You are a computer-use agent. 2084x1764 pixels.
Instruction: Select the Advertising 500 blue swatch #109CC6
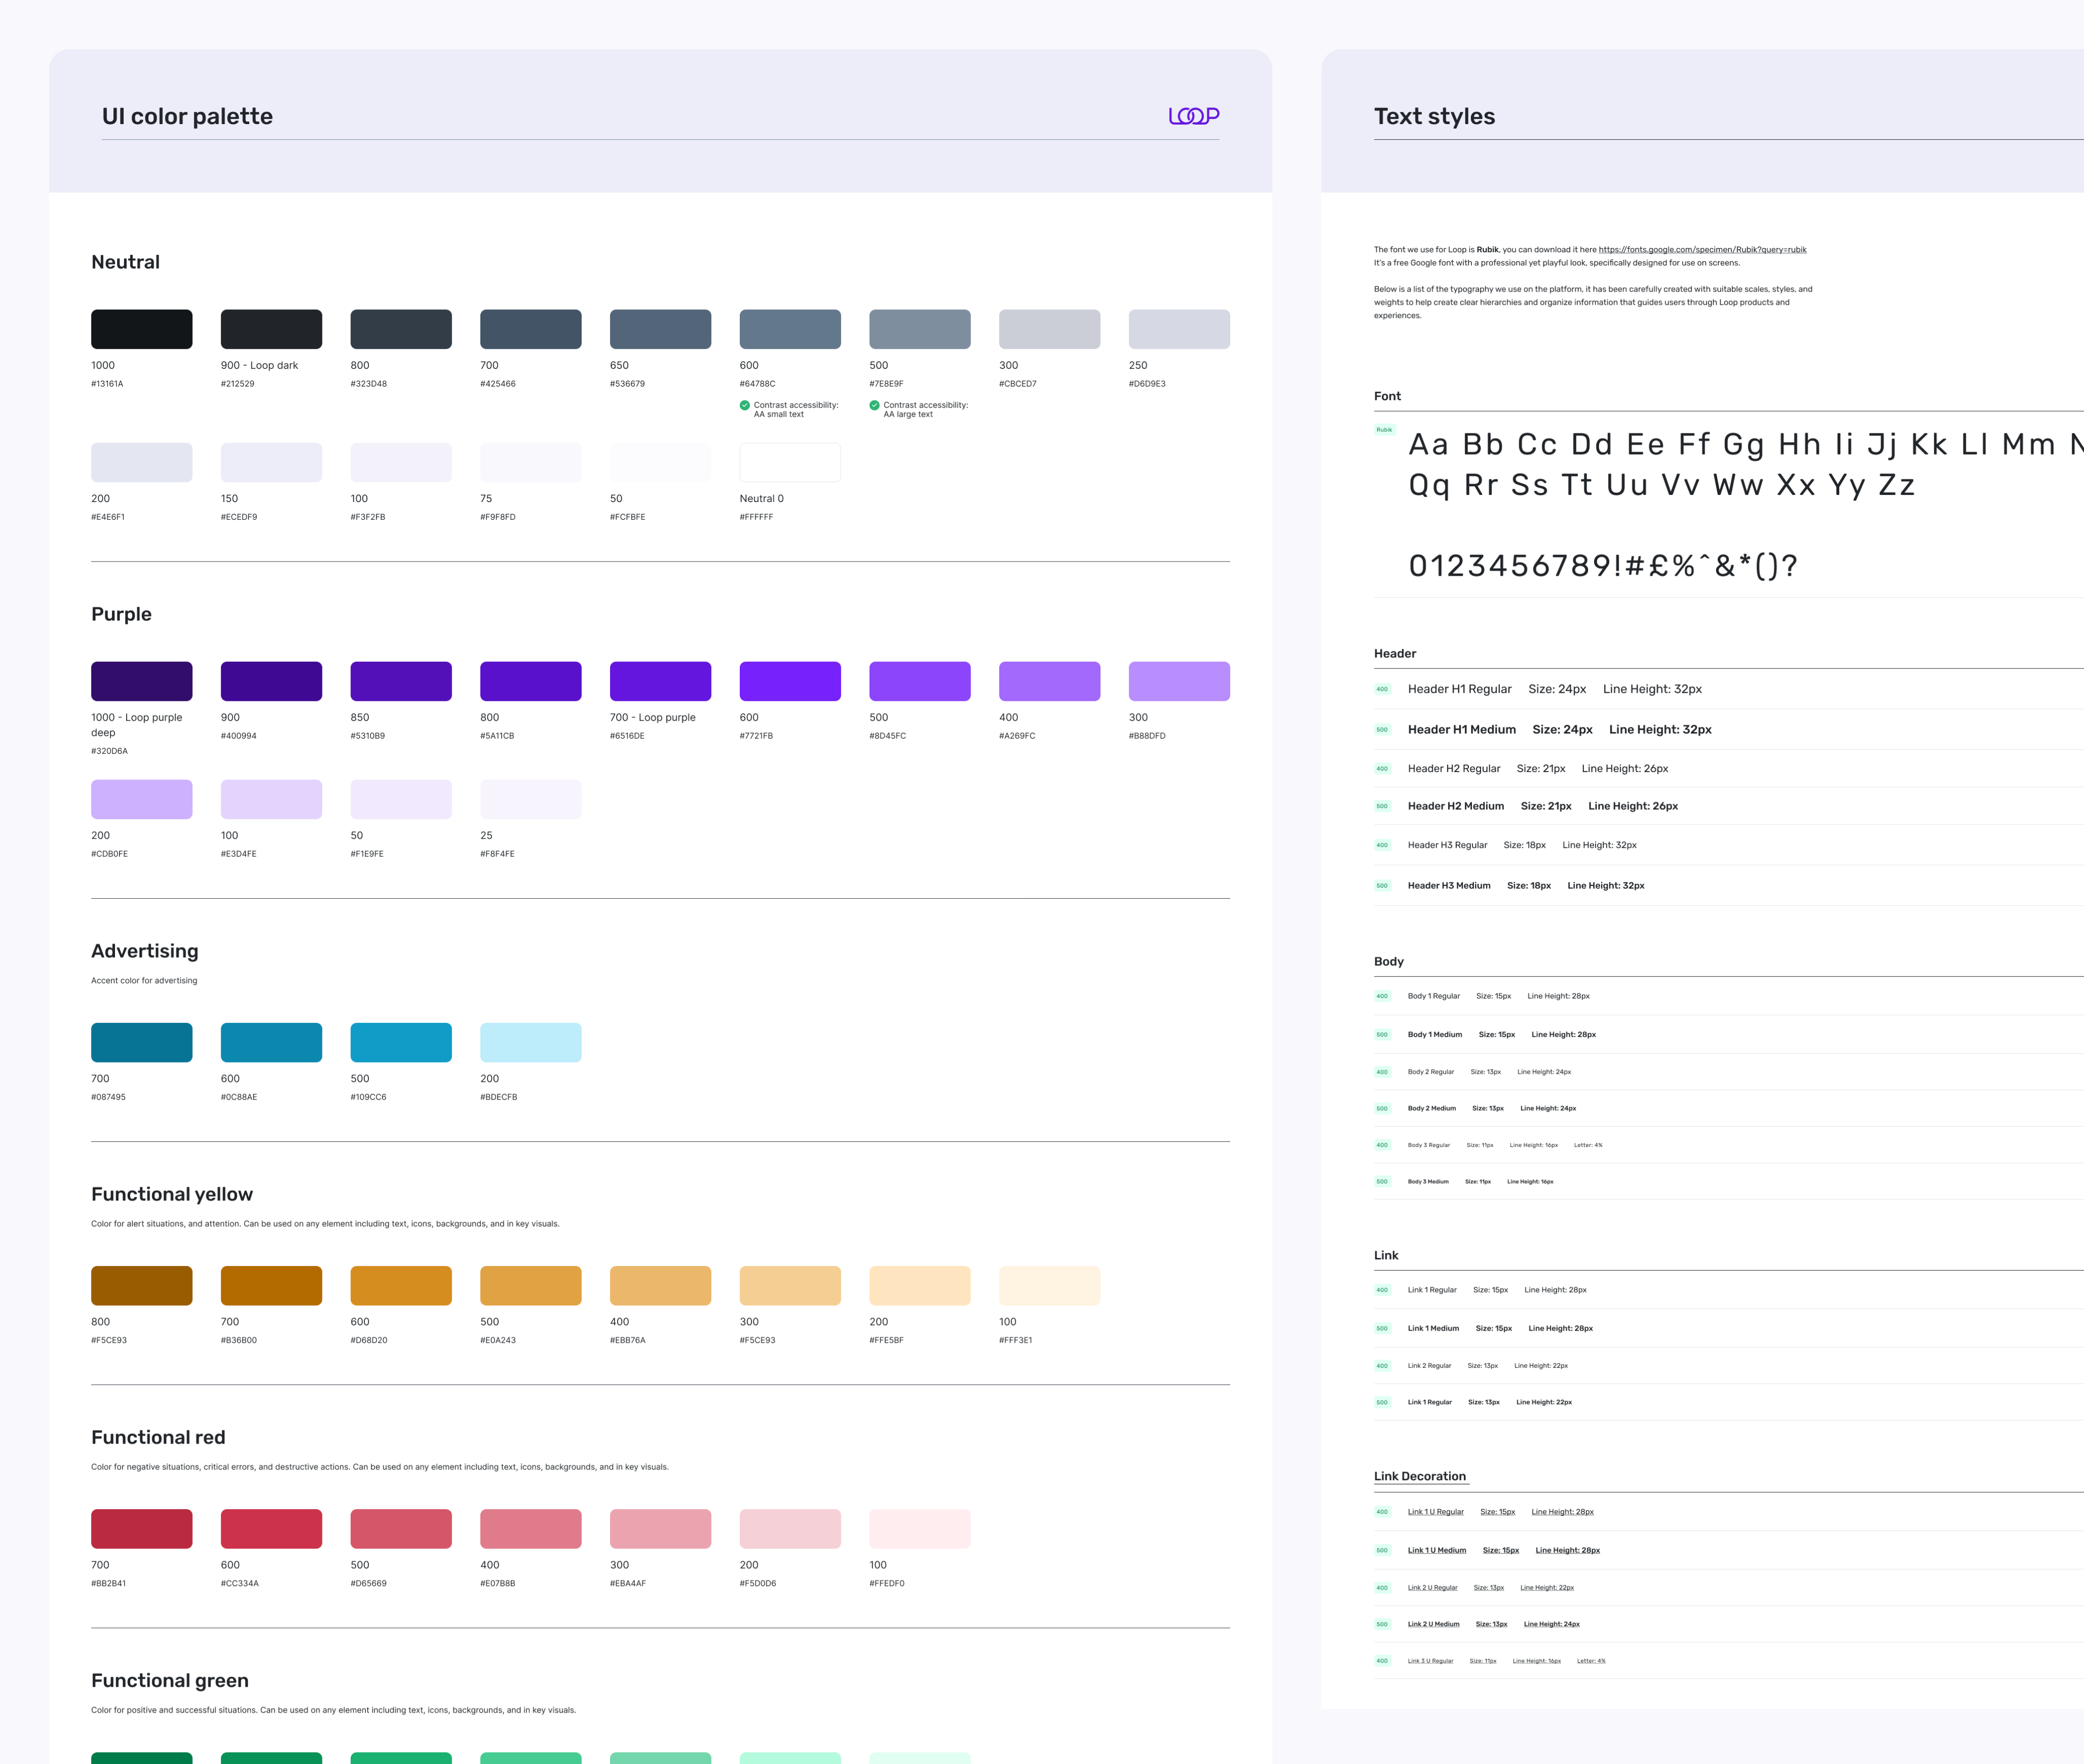400,1042
